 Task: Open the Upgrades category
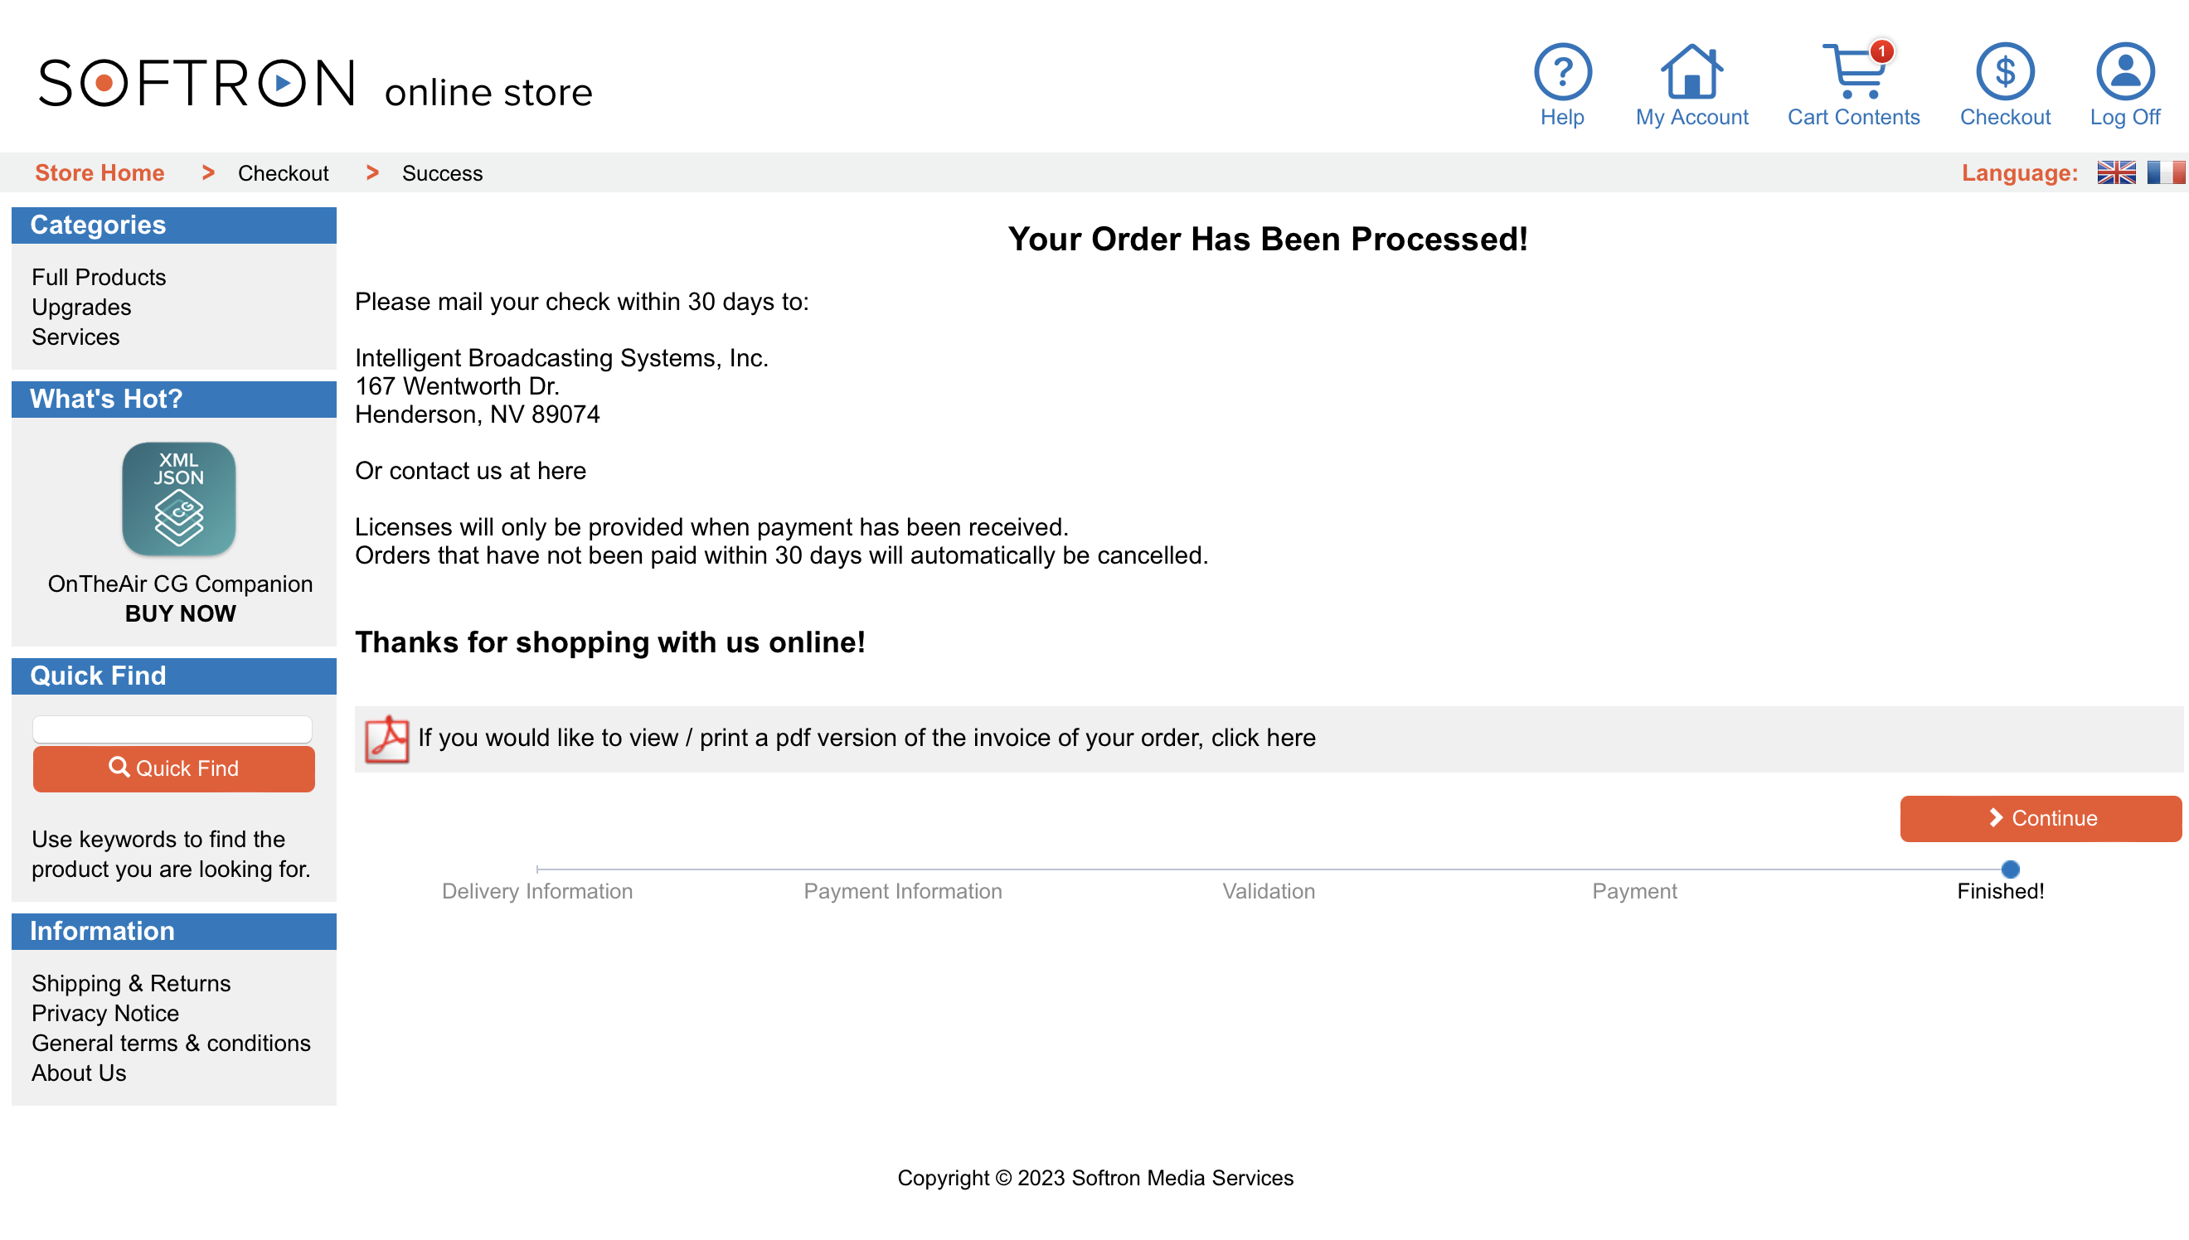coord(82,308)
